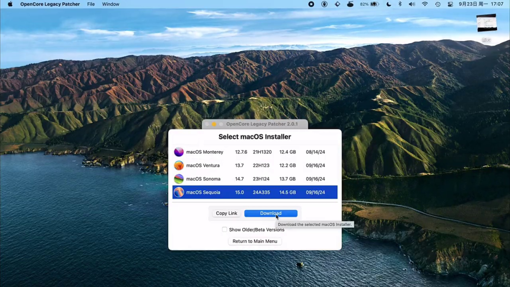Click the Copy Link button
Viewport: 510px width, 287px height.
coord(226,213)
